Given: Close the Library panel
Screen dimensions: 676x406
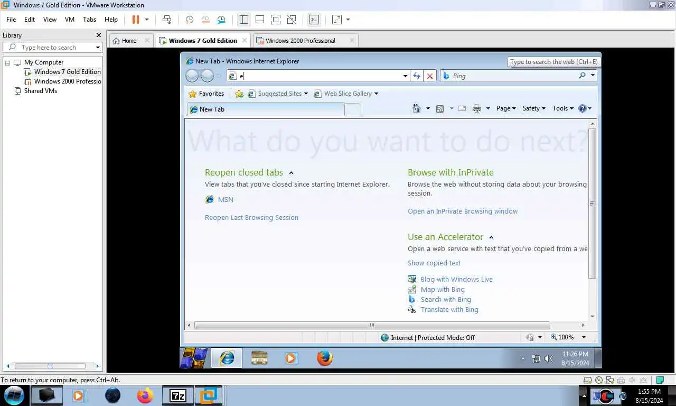Looking at the screenshot, I should 98,35.
